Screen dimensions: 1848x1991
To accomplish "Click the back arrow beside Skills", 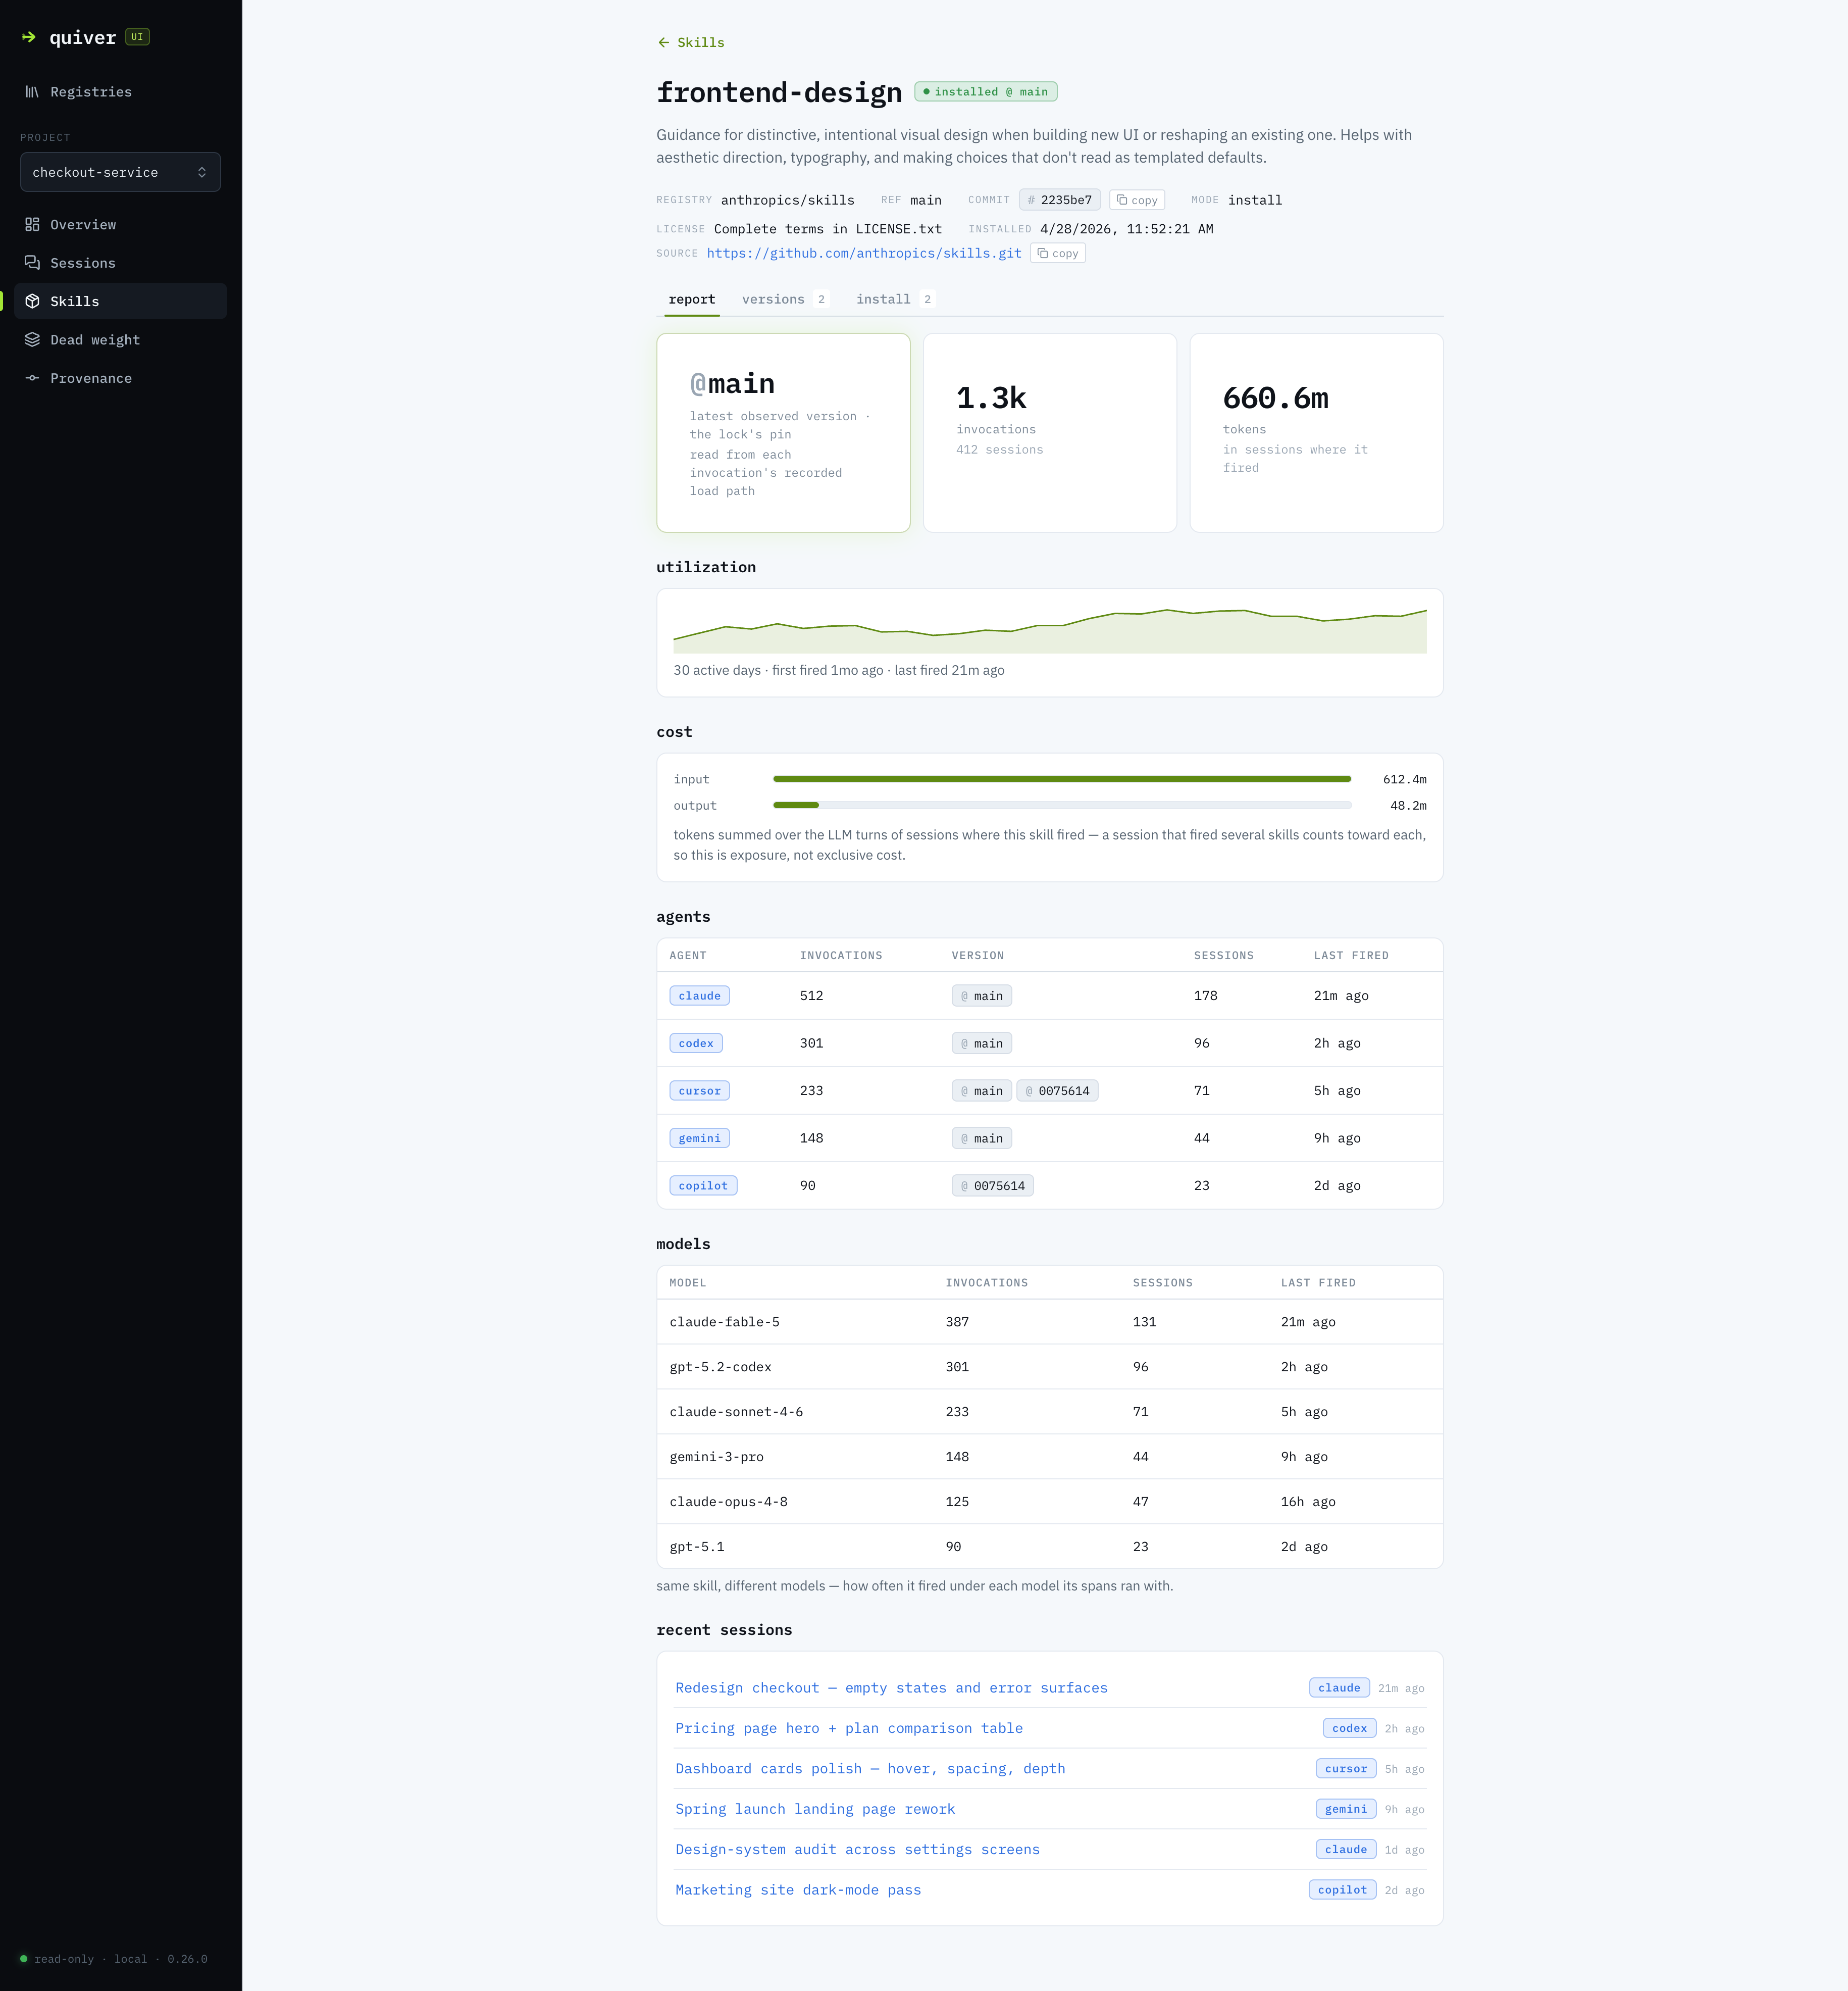I will pos(663,42).
